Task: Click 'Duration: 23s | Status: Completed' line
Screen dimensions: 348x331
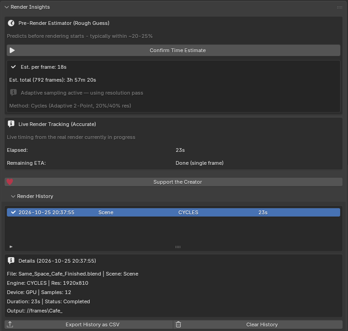Action: click(49, 301)
